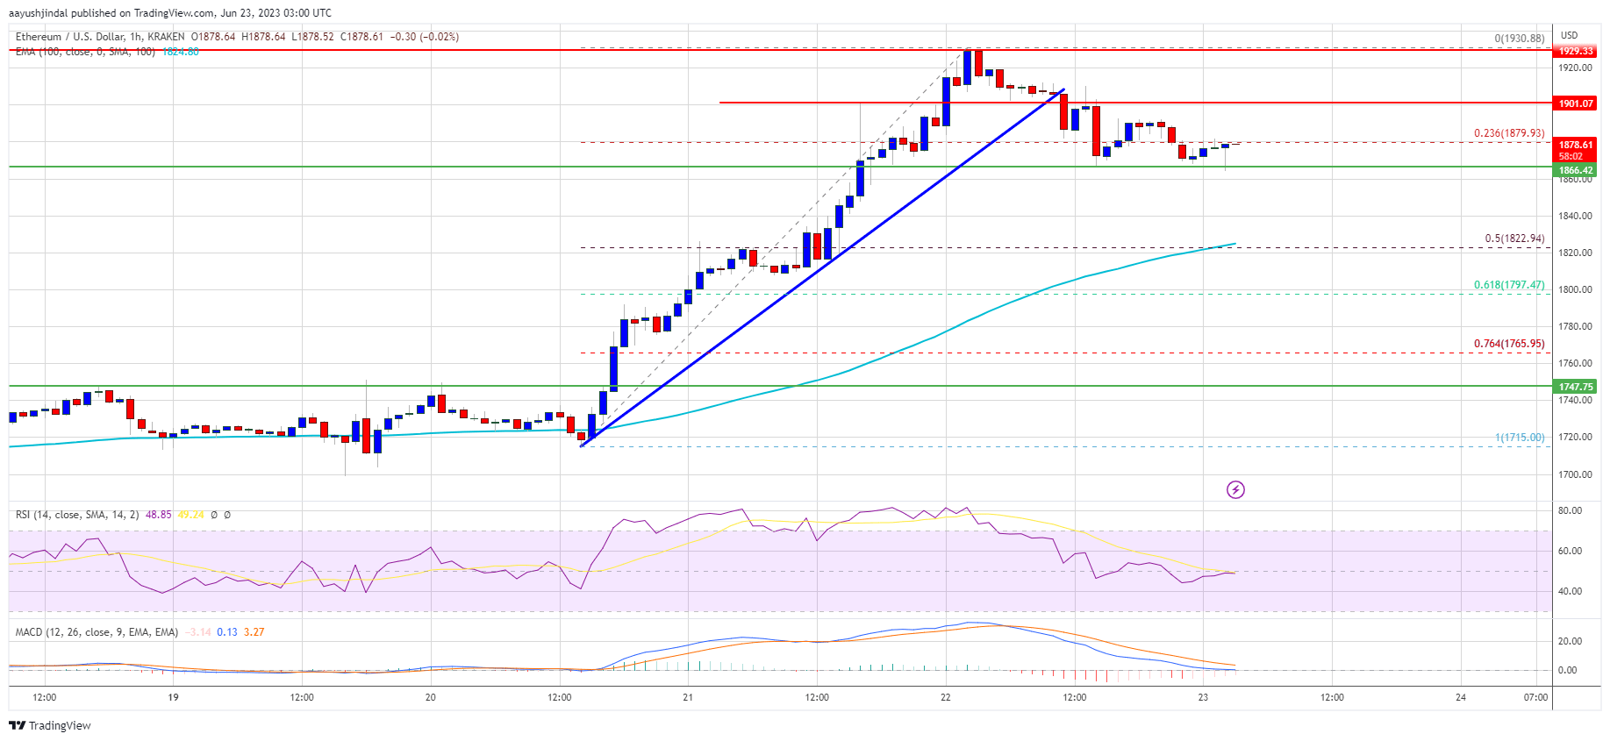
Task: Click the 1700.00 price axis tick
Action: 1575,474
